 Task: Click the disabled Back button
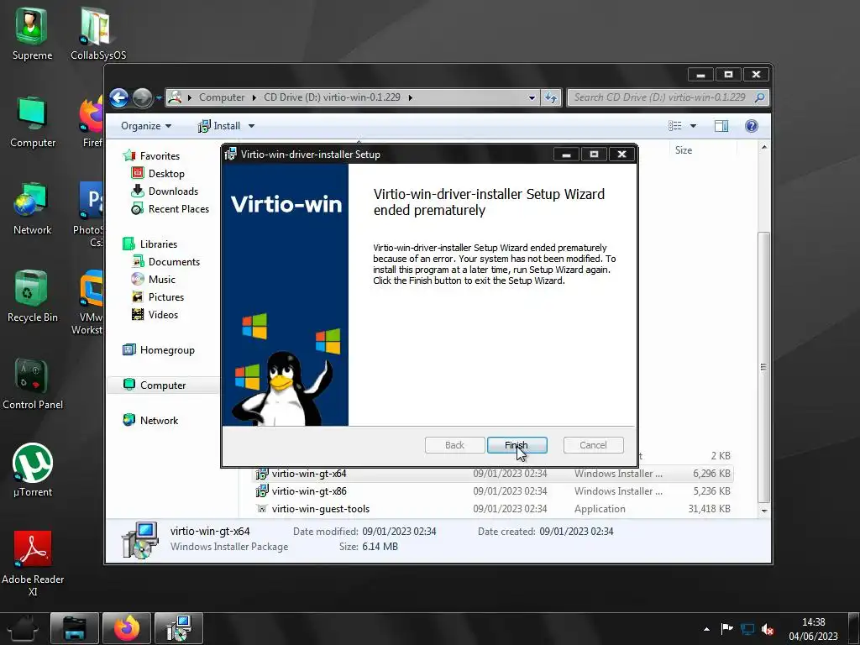coord(454,445)
